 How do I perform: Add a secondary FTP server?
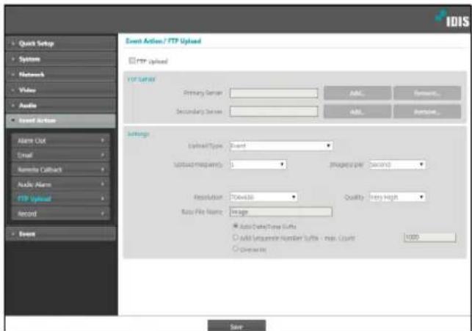click(x=357, y=112)
